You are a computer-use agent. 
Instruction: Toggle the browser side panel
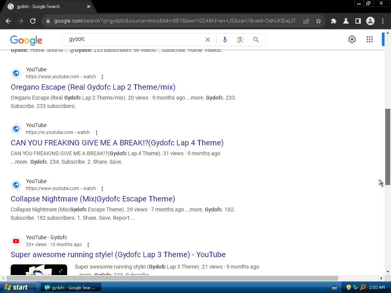[x=358, y=21]
